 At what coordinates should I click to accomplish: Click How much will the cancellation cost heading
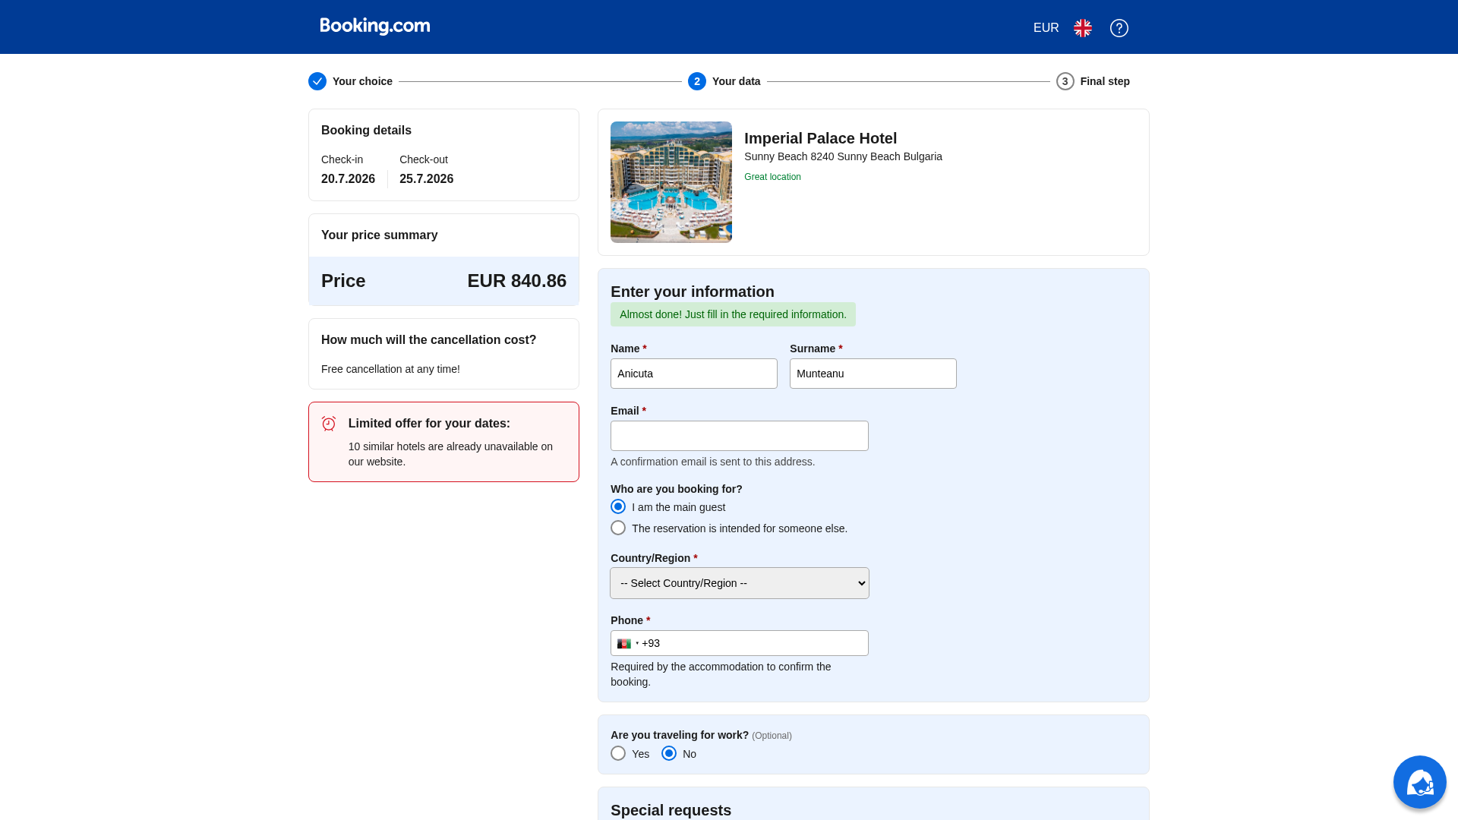point(428,340)
